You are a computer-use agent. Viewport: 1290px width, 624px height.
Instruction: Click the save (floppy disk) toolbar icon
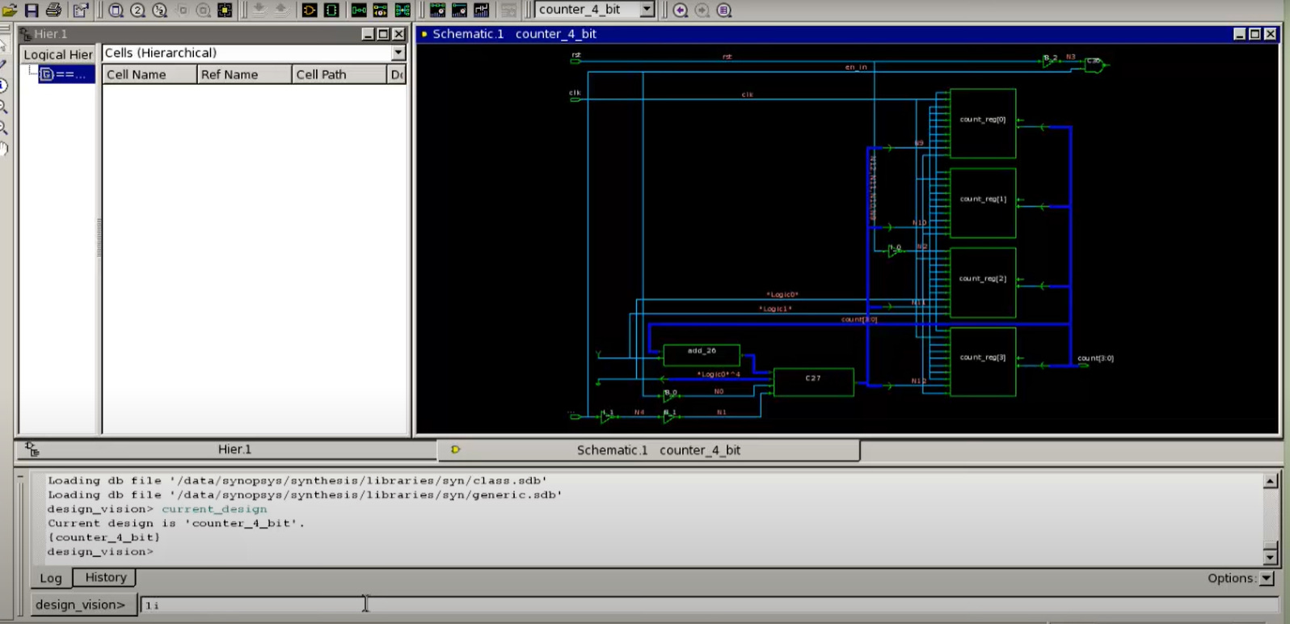pos(32,10)
